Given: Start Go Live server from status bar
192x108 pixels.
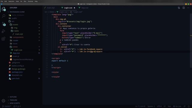Looking at the screenshot, I should (x=177, y=106).
